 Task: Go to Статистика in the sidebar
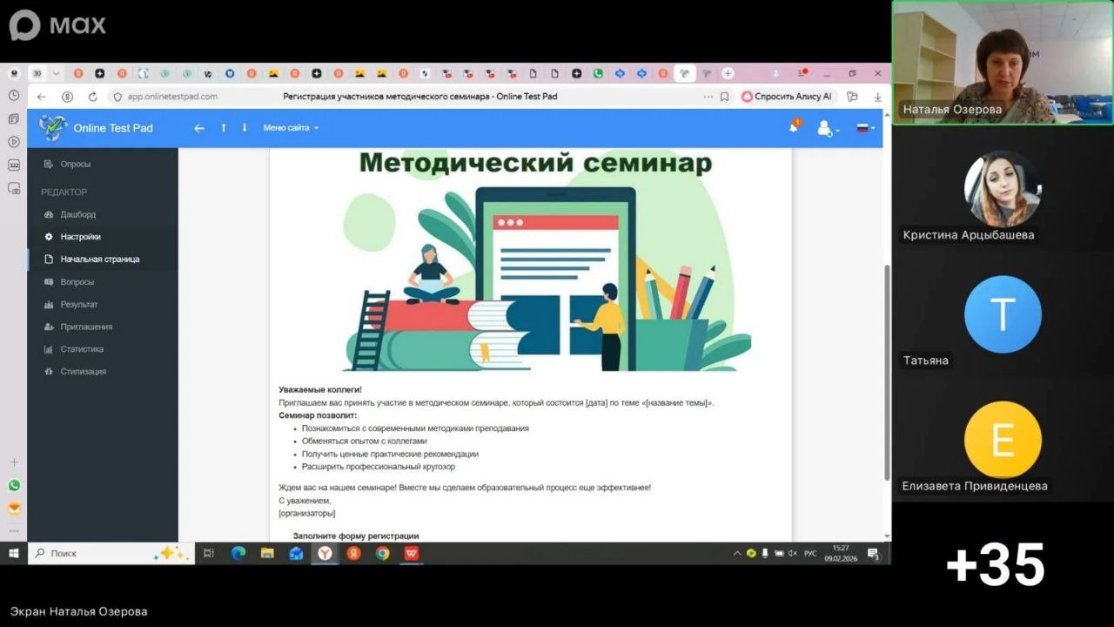pyautogui.click(x=81, y=349)
